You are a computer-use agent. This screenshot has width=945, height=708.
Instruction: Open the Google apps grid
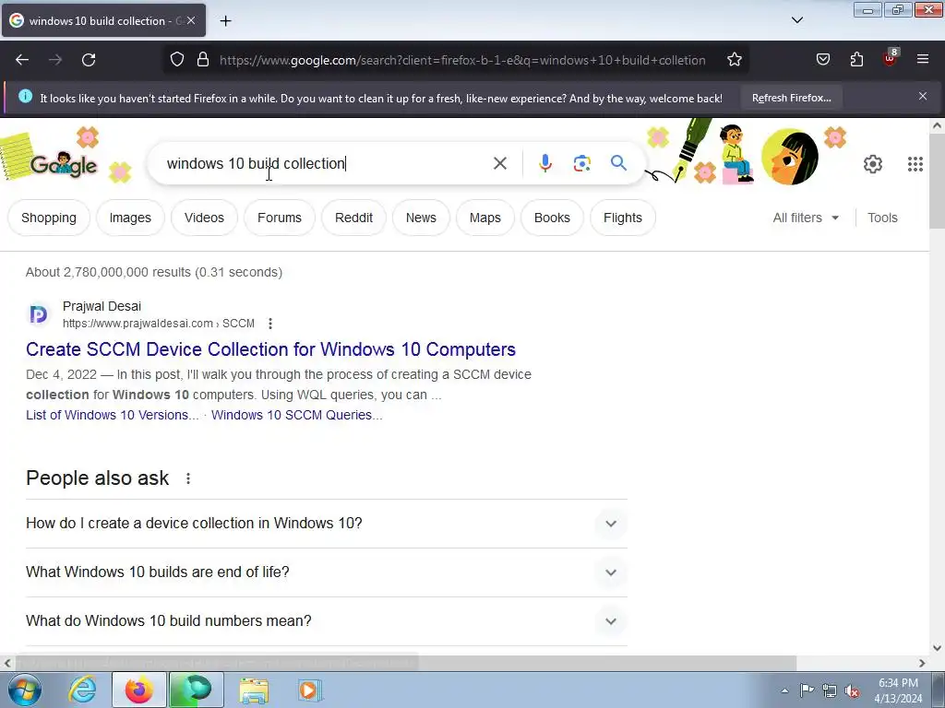coord(915,164)
